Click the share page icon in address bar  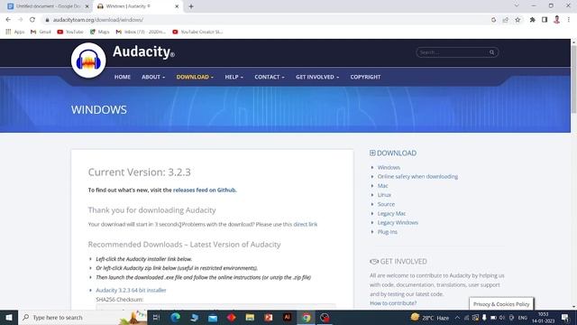(x=505, y=20)
